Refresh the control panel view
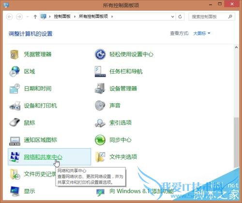 (x=180, y=16)
